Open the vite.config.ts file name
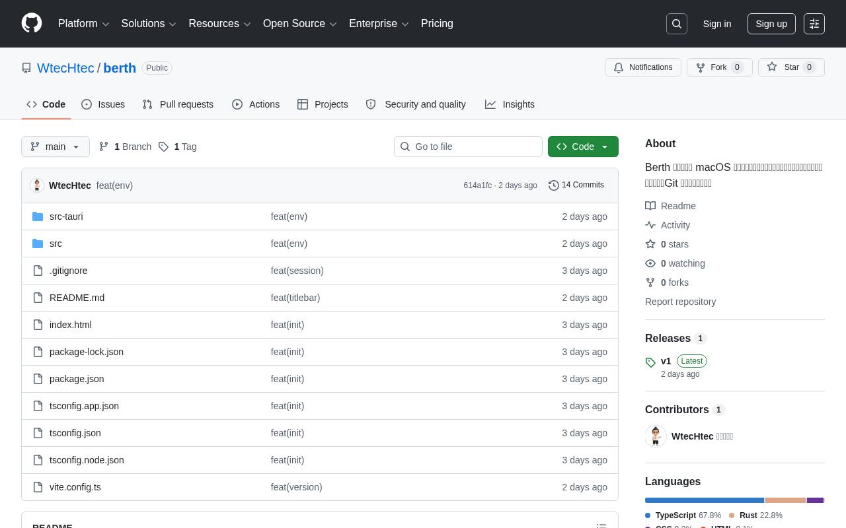The image size is (846, 528). (x=75, y=487)
